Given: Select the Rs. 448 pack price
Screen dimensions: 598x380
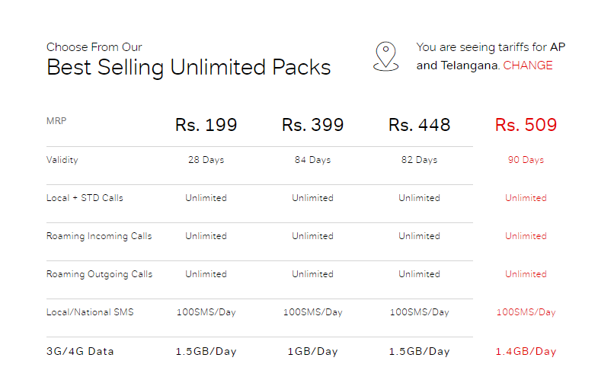Looking at the screenshot, I should (x=419, y=125).
